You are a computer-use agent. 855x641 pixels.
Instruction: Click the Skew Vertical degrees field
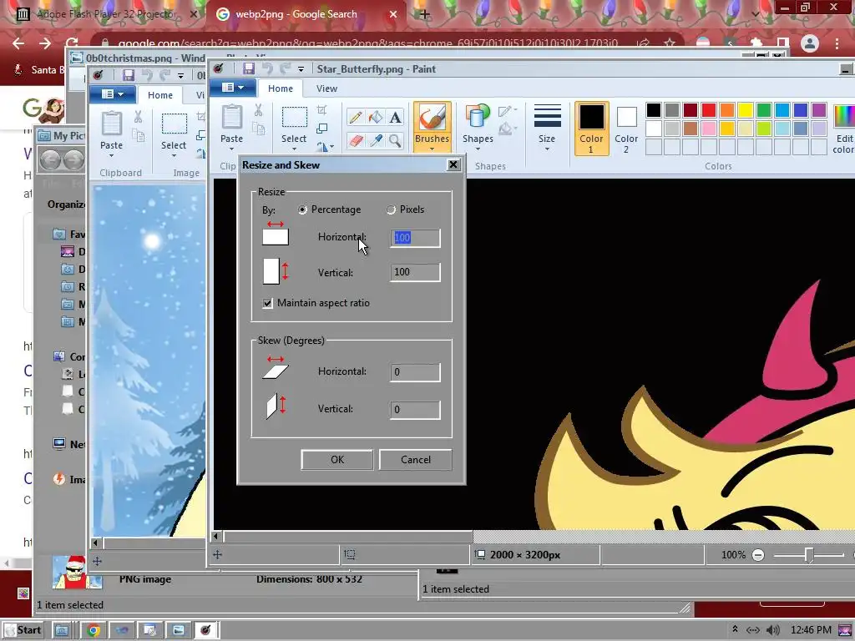click(416, 409)
